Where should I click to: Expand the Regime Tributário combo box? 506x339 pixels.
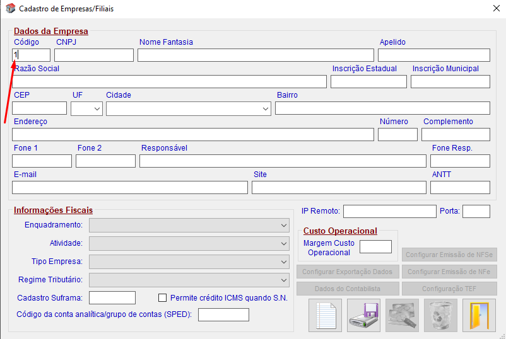tap(189, 280)
